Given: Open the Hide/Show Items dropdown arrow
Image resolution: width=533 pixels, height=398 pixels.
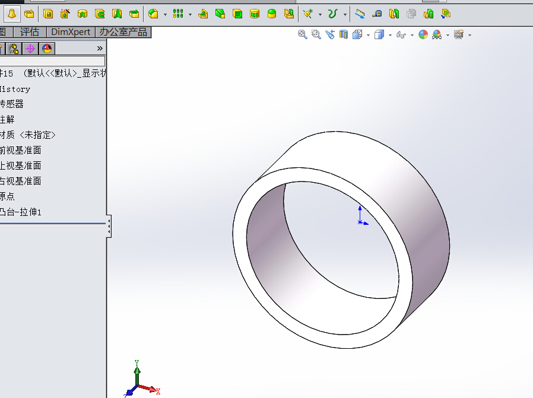Looking at the screenshot, I should (412, 36).
